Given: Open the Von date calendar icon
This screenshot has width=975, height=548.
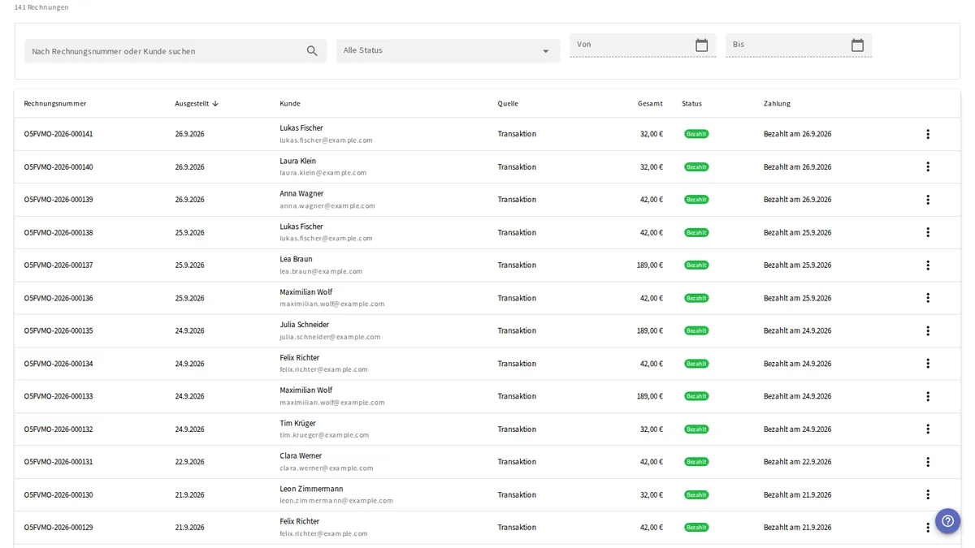Looking at the screenshot, I should tap(702, 45).
